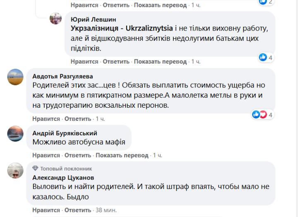
Task: Open Александр Цуканов's profile avatar
Action: (15, 170)
